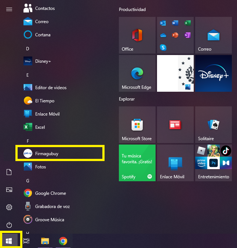237x248 pixels.
Task: Open the Microsoft Edge tile
Action: [x=137, y=73]
